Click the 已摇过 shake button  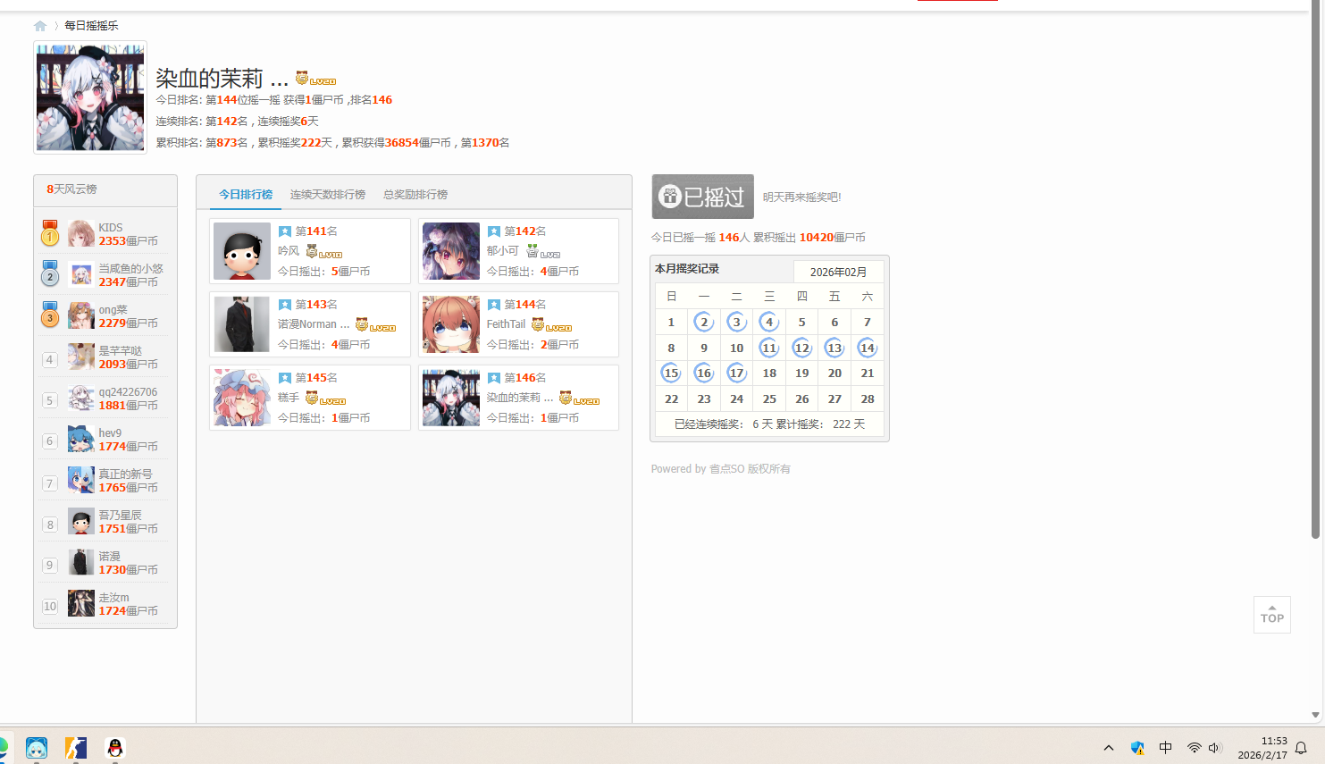[x=702, y=197]
